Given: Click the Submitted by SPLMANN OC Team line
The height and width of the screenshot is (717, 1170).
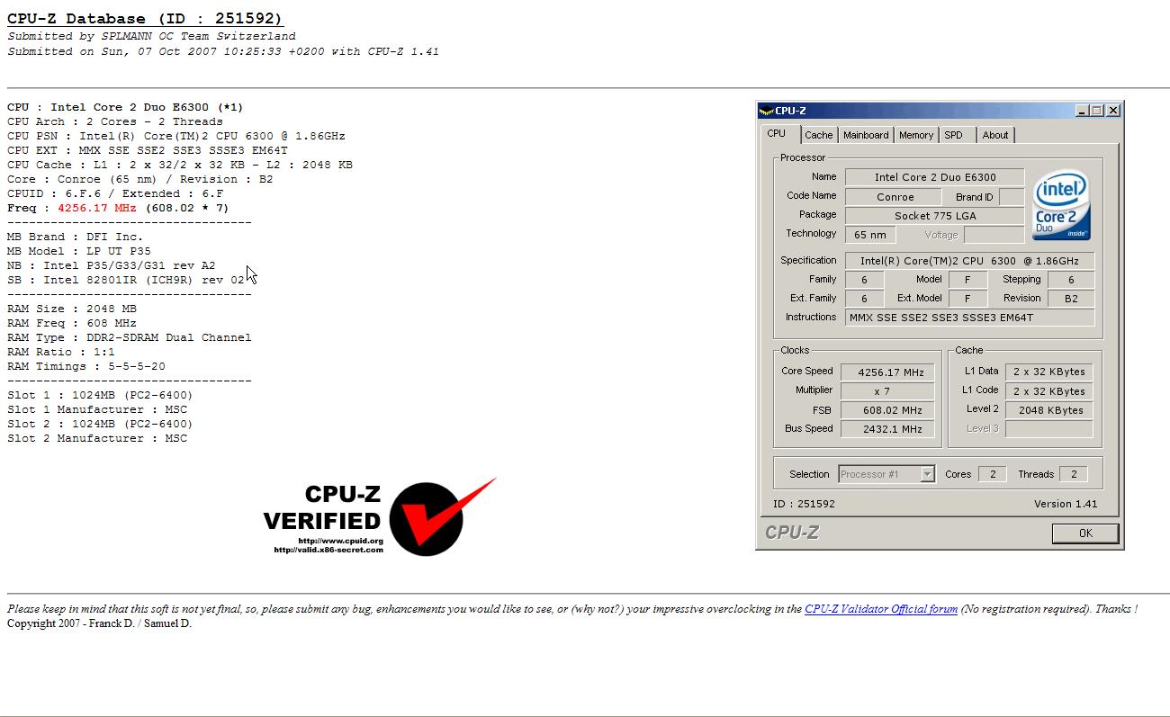Looking at the screenshot, I should pyautogui.click(x=151, y=36).
